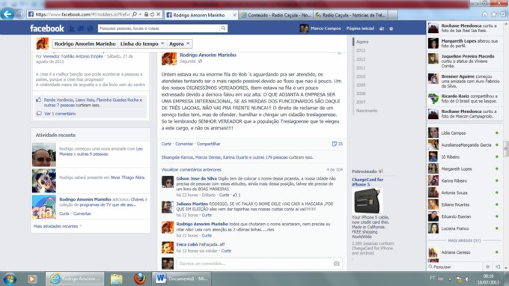Click the browser back arrow button
This screenshot has width=509, height=286.
pyautogui.click(x=7, y=14)
